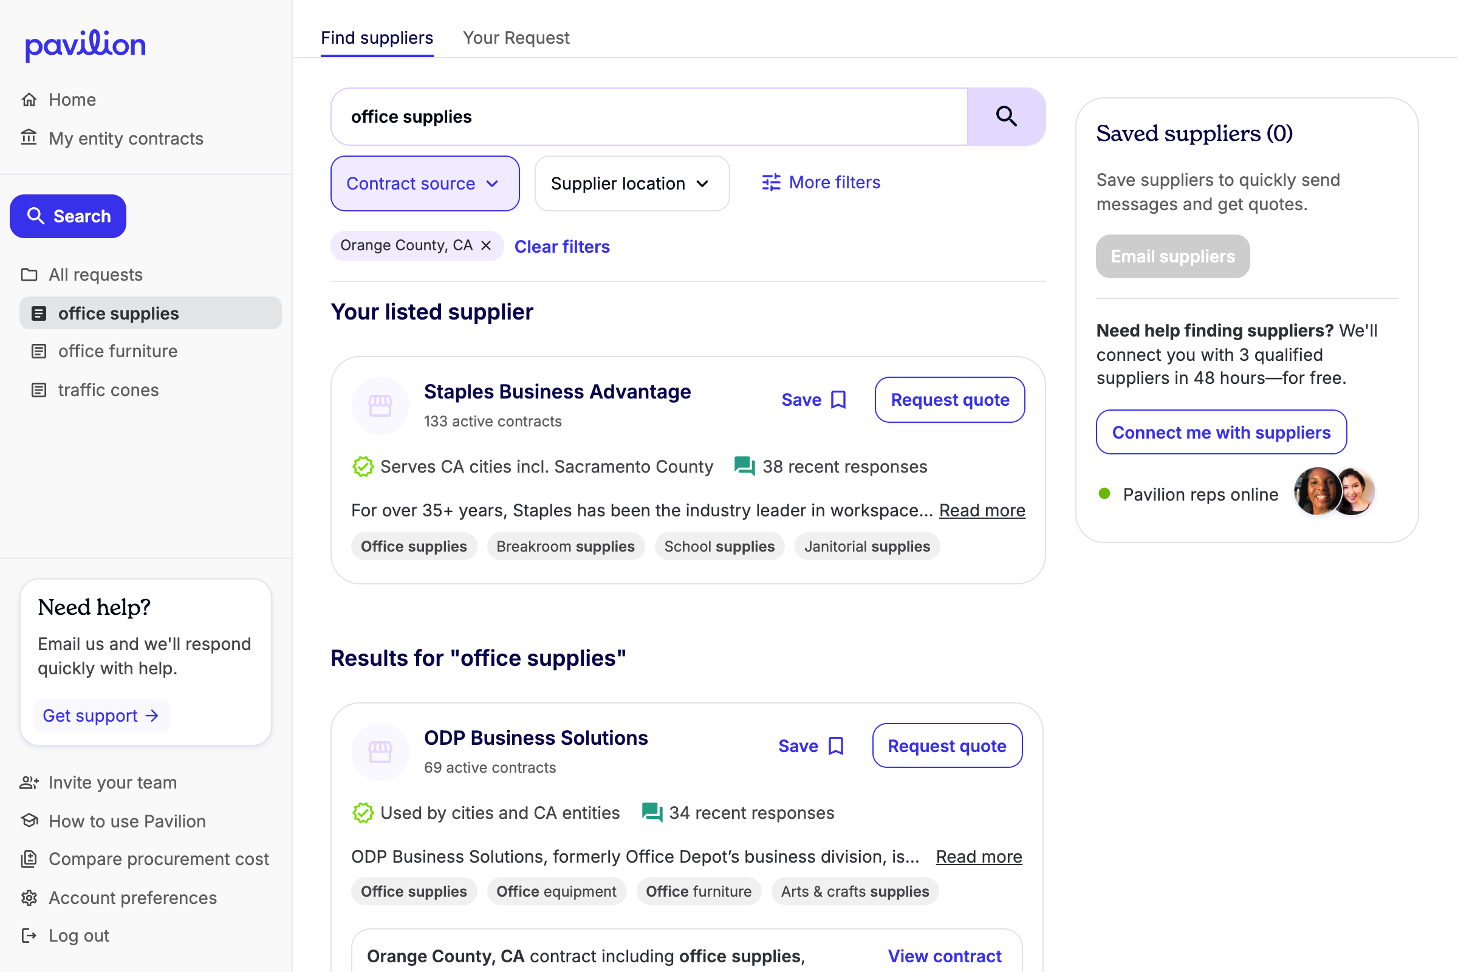Click the magnifier search submit button
The height and width of the screenshot is (972, 1458).
[x=1006, y=117]
